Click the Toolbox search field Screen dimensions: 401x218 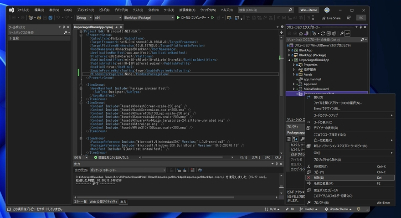39,32
